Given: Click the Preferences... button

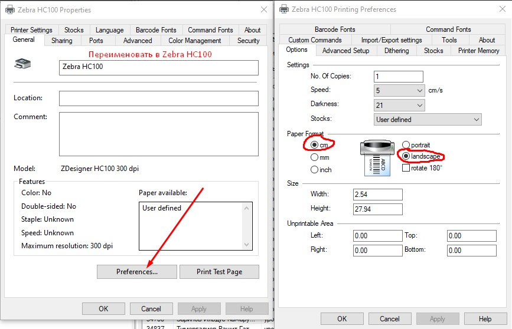Looking at the screenshot, I should pyautogui.click(x=137, y=272).
